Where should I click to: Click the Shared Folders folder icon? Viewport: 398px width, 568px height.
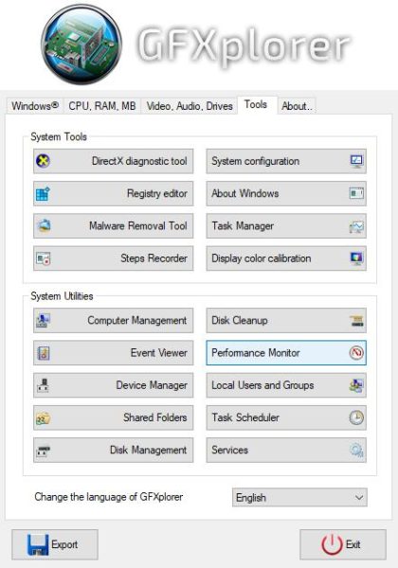(x=44, y=418)
